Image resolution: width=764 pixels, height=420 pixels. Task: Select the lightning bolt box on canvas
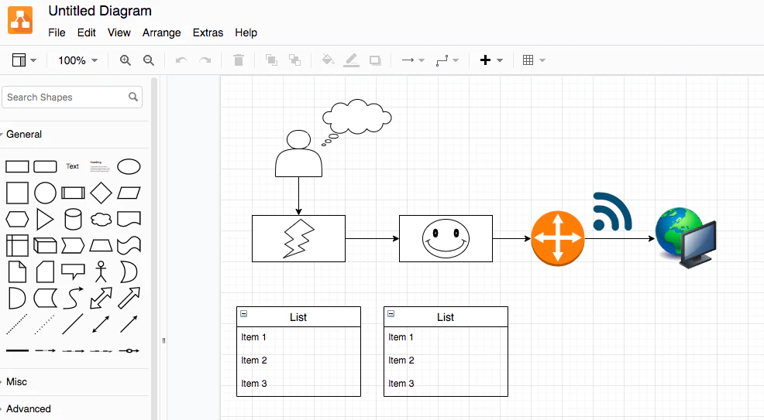coord(298,239)
